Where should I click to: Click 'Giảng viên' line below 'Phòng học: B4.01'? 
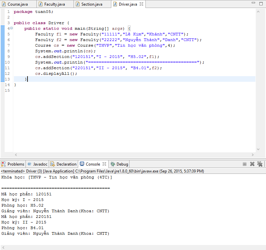click(x=55, y=233)
